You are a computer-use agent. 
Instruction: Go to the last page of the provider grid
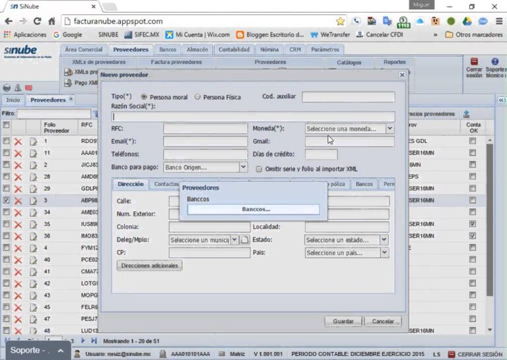(x=94, y=340)
